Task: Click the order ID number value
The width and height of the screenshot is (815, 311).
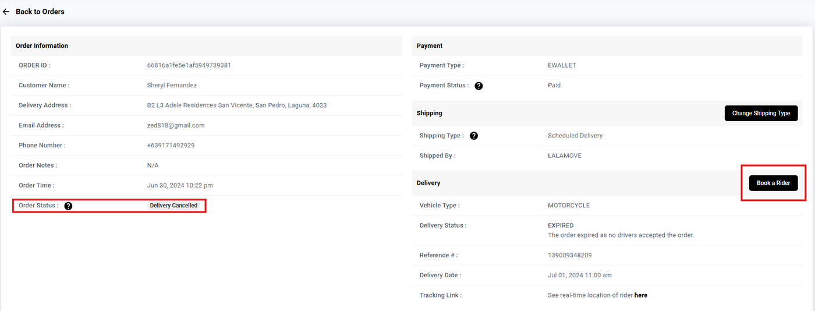Action: (189, 65)
